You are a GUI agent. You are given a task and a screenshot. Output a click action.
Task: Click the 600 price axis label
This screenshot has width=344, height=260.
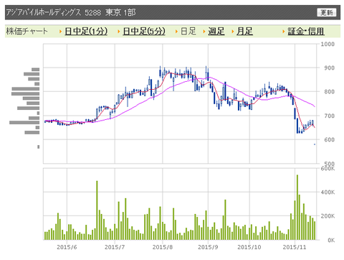(x=329, y=140)
